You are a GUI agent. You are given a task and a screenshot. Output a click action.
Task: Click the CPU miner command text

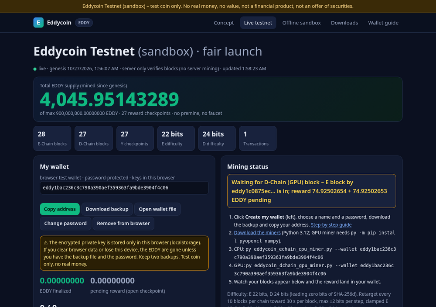pos(315,253)
